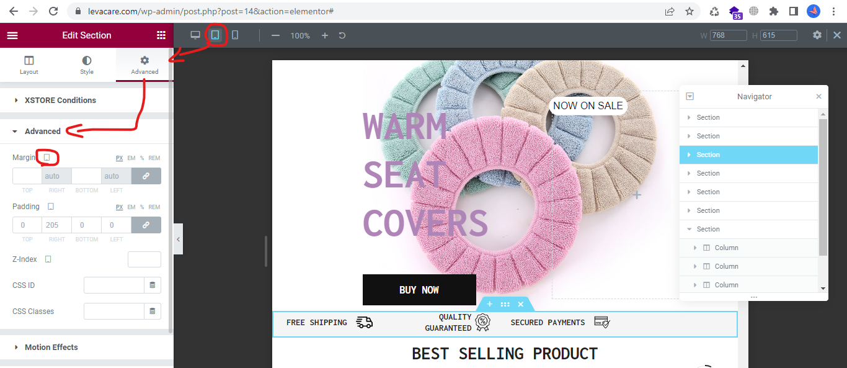This screenshot has height=368, width=847.
Task: Close the Navigator panel
Action: click(818, 97)
